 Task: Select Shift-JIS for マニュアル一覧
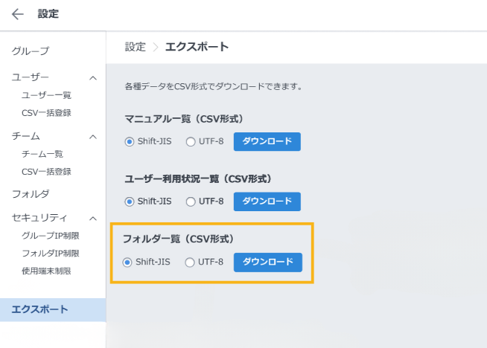(x=130, y=141)
